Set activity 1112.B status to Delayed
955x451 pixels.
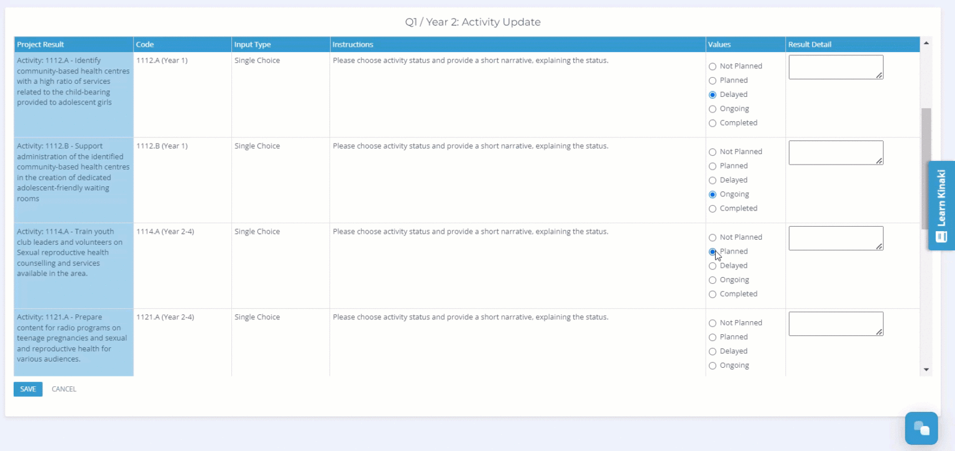click(713, 180)
